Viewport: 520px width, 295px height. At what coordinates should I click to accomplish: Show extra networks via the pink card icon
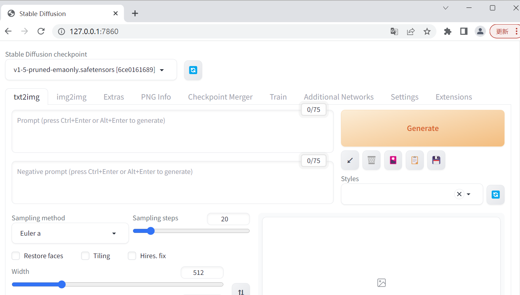click(x=393, y=160)
